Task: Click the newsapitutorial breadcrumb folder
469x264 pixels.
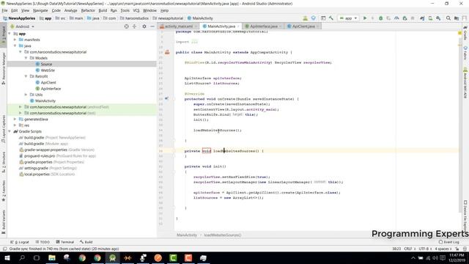Action: pos(168,18)
